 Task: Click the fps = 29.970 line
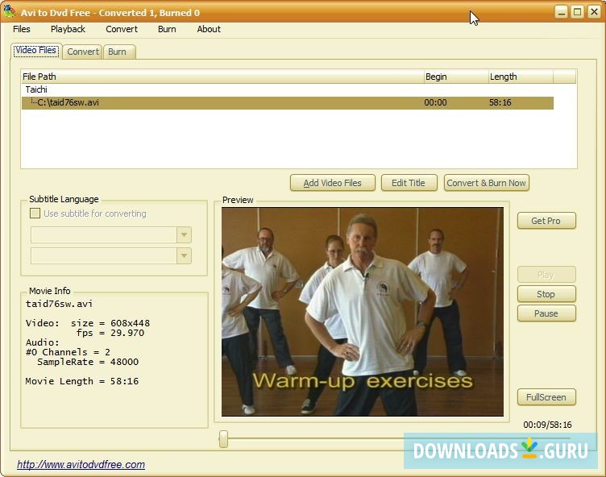110,333
